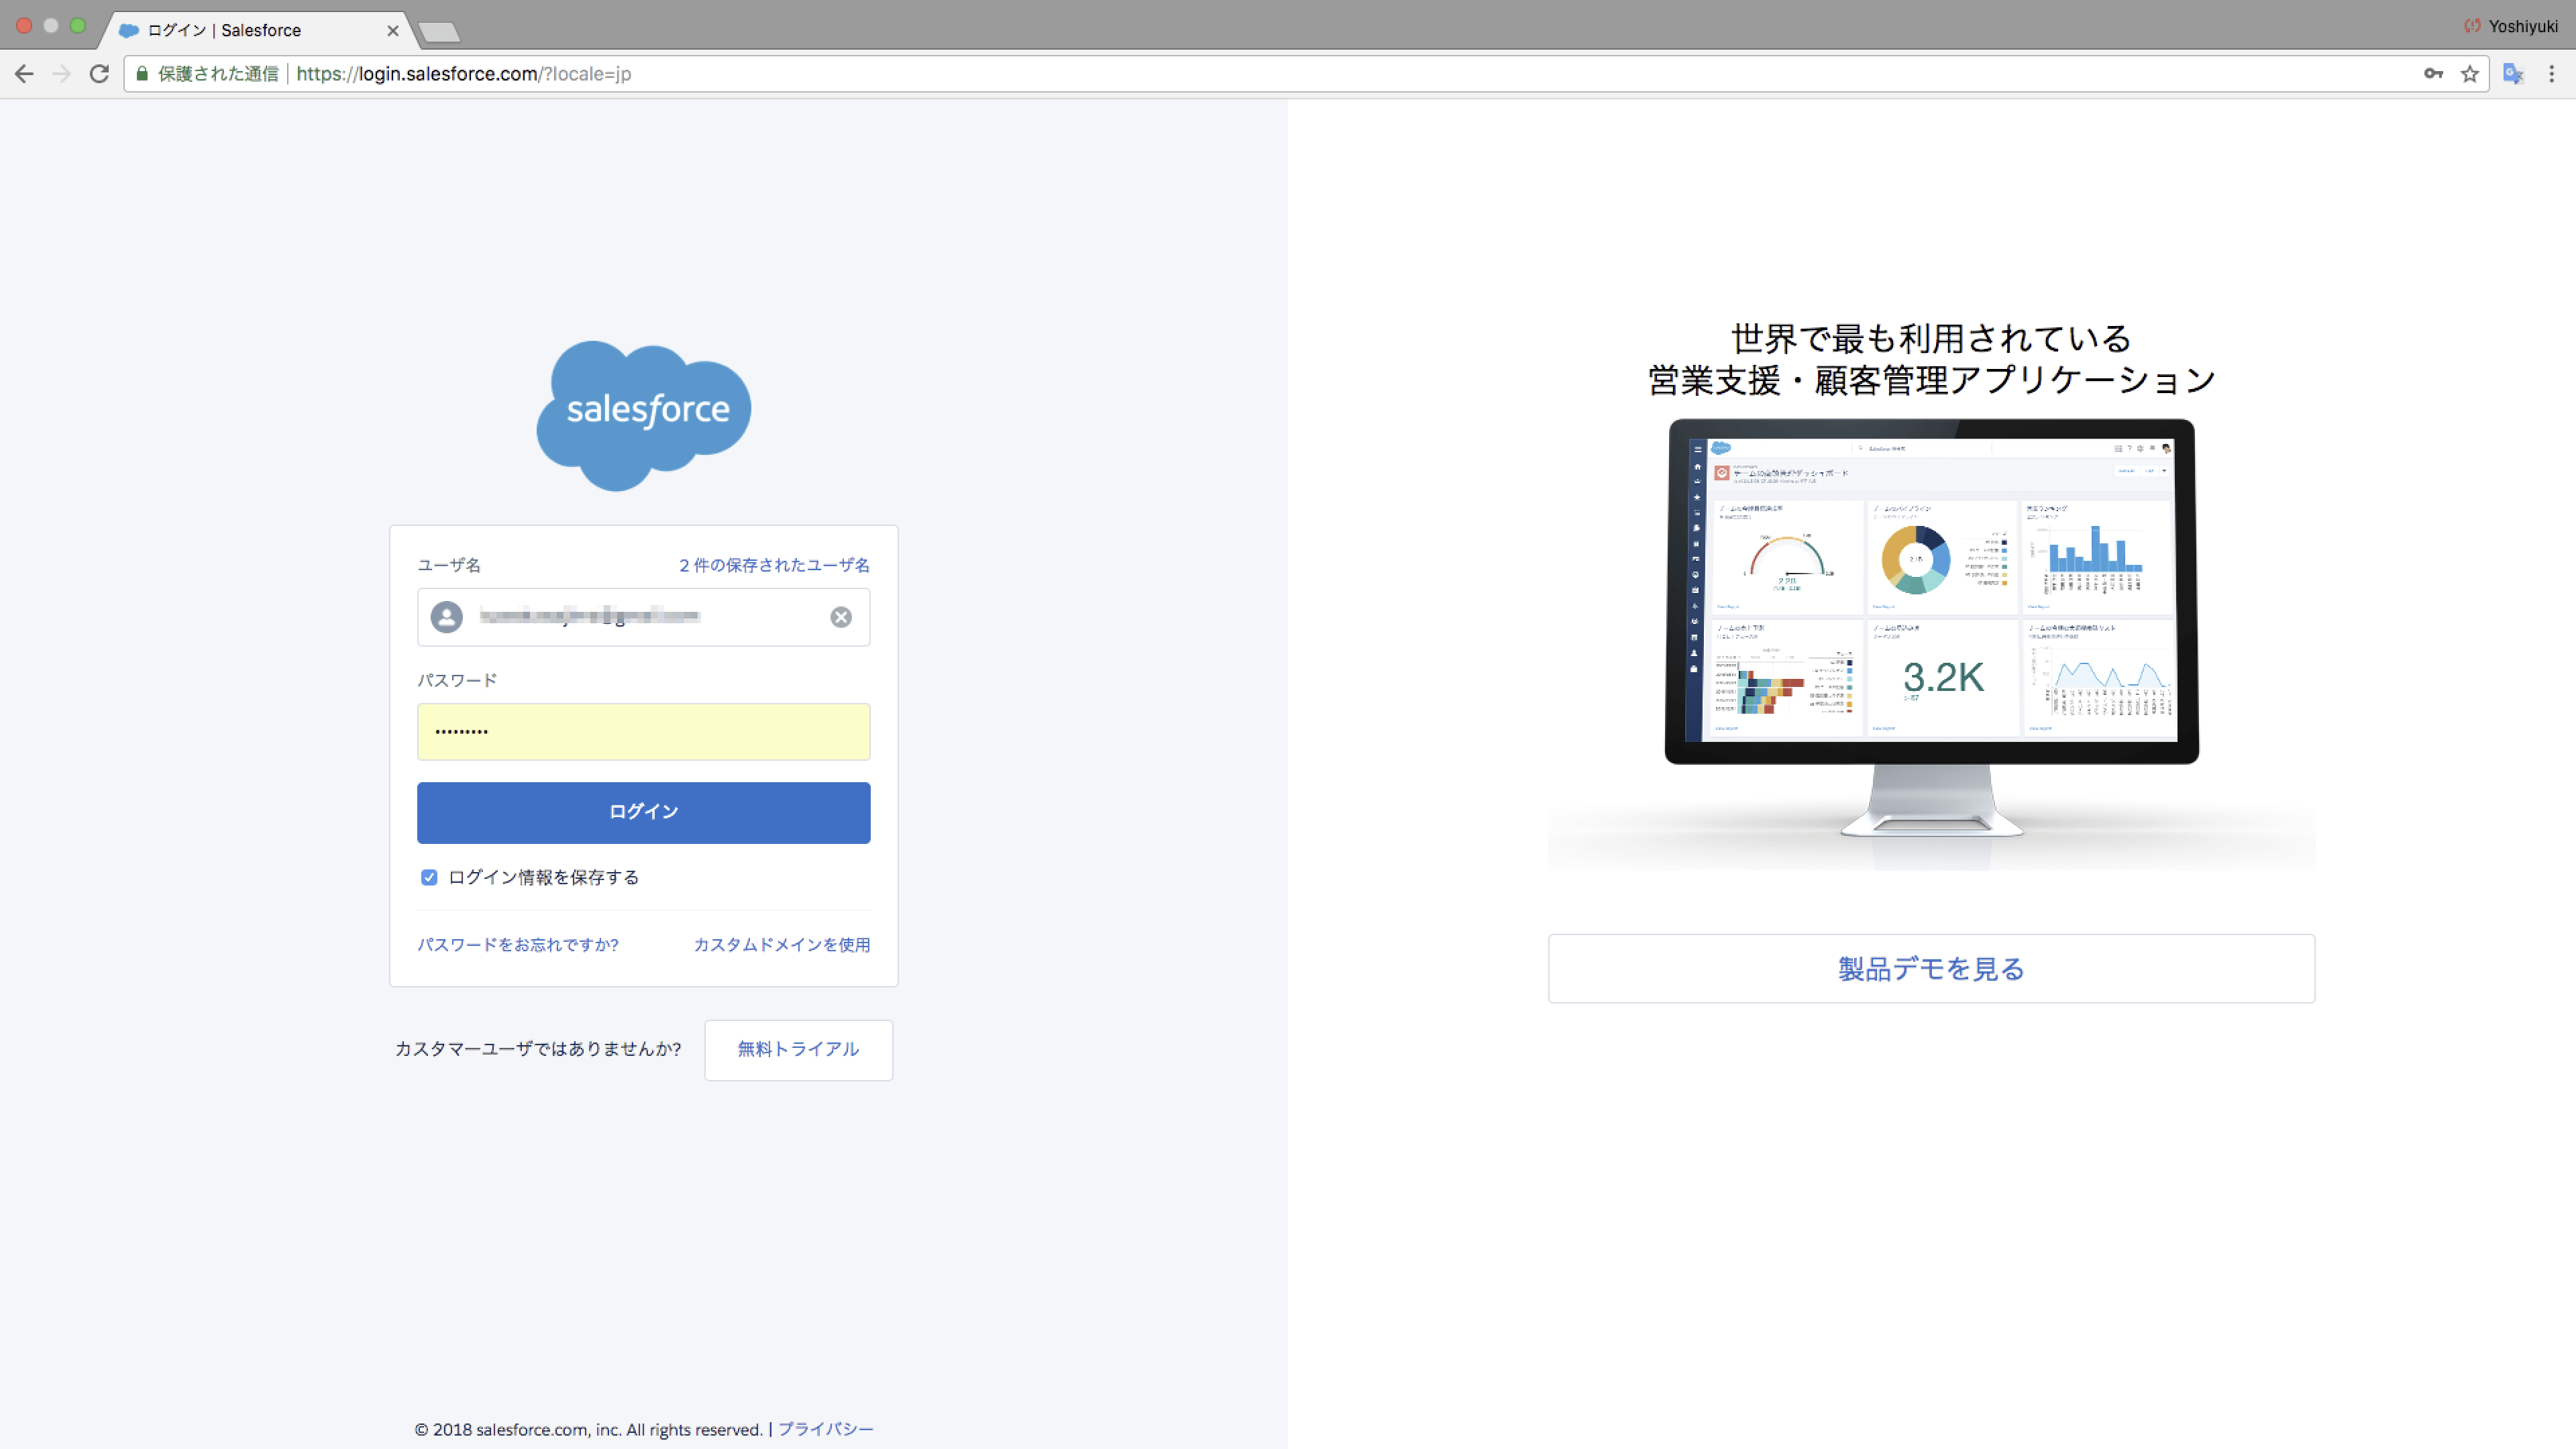
Task: Open Chrome three-dot menu
Action: (x=2551, y=74)
